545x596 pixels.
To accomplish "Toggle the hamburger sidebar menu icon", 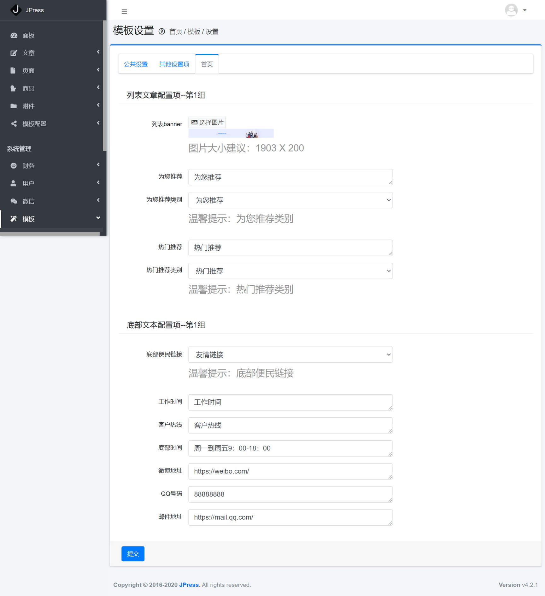I will pyautogui.click(x=124, y=12).
